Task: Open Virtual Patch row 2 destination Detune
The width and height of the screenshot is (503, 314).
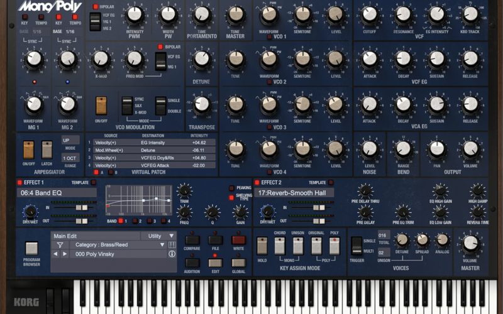Action: 163,150
